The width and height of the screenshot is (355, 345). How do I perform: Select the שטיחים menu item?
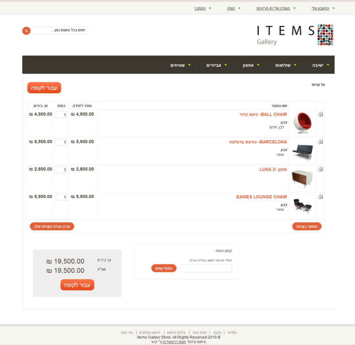click(x=180, y=65)
